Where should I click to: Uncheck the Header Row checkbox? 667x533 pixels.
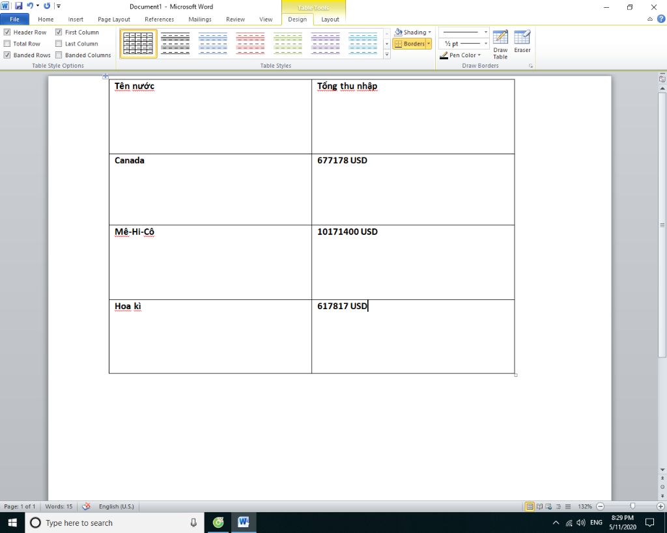coord(7,32)
